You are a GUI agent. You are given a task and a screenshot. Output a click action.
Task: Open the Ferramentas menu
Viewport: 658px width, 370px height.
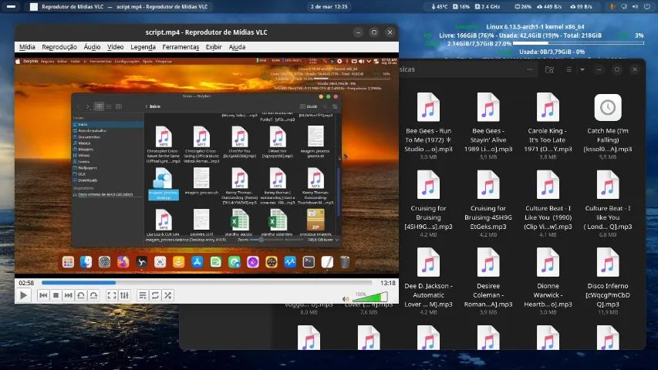[x=181, y=47]
